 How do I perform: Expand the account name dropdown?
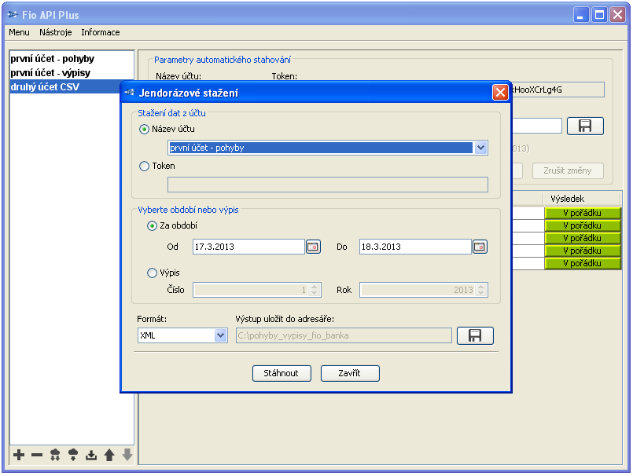pyautogui.click(x=480, y=148)
